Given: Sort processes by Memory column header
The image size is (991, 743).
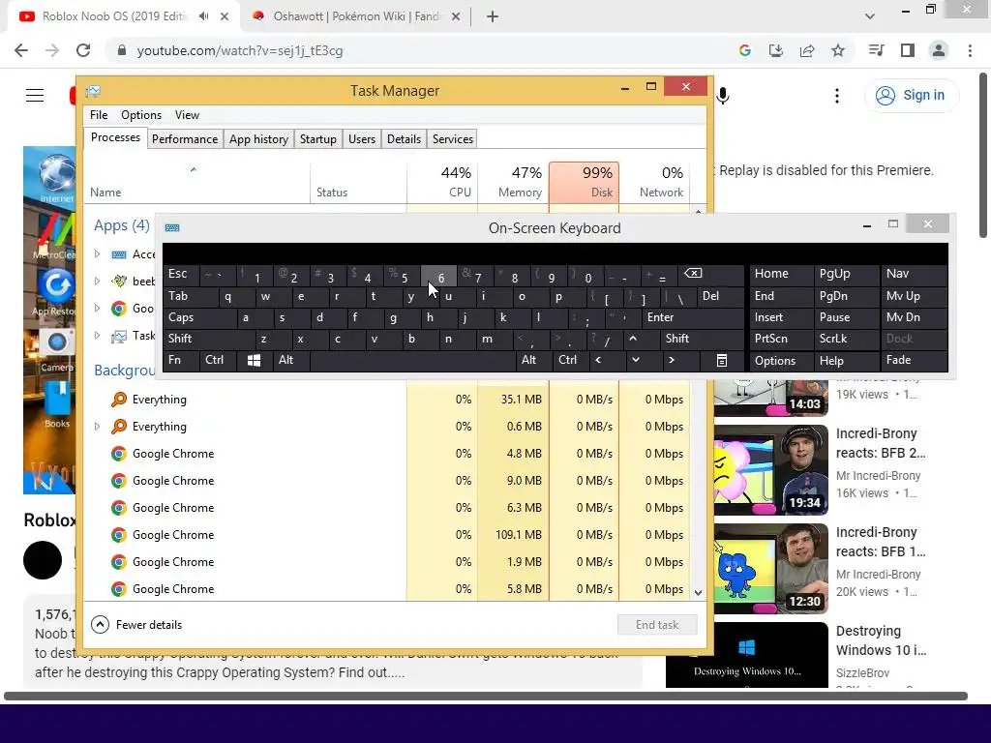Looking at the screenshot, I should 513,182.
